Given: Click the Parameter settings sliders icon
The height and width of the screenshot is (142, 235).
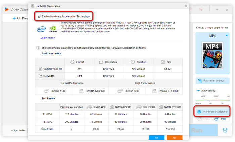Looking at the screenshot, I should point(200,81).
